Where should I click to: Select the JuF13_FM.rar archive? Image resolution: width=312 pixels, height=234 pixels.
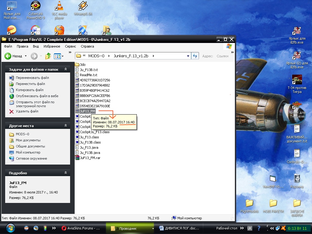(x=87, y=158)
